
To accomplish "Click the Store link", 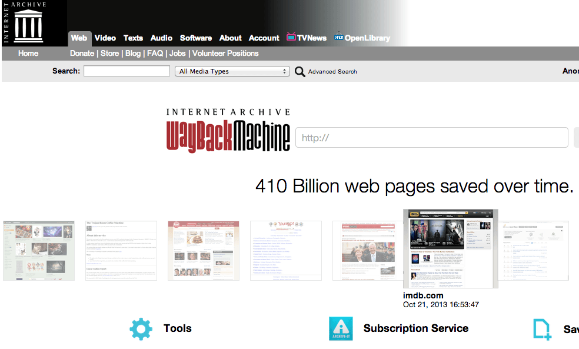I will (109, 53).
